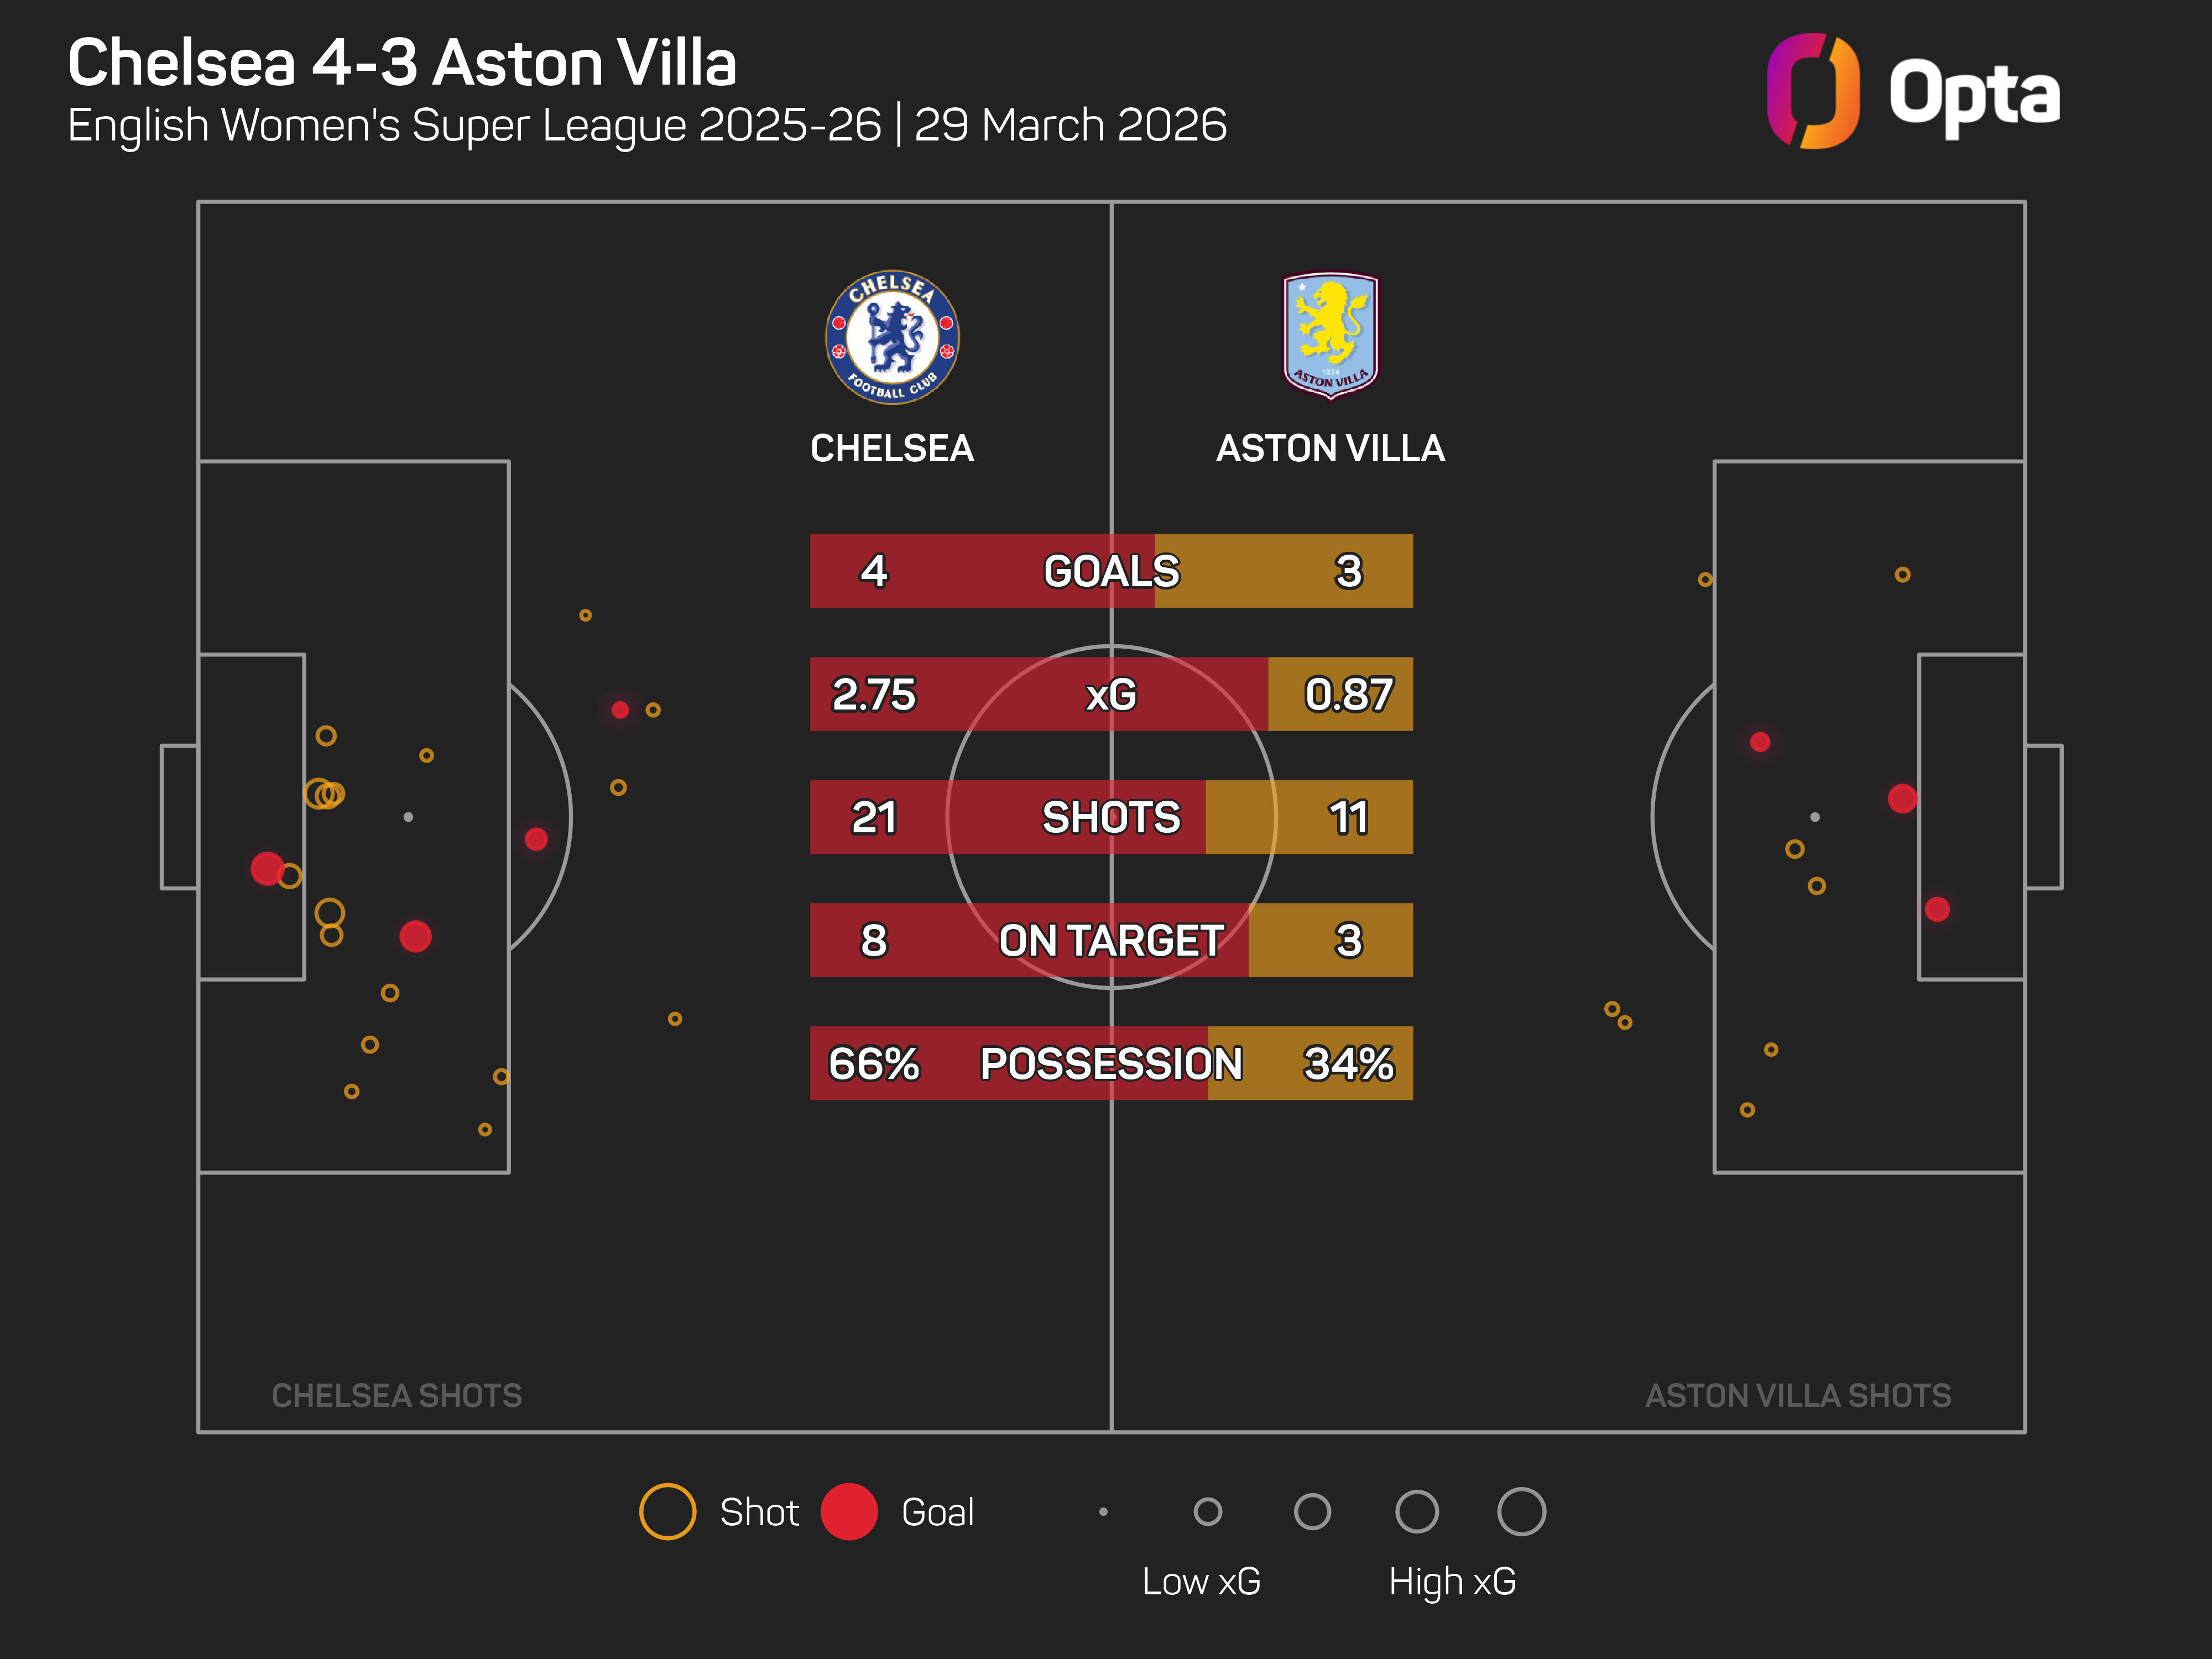Screen dimensions: 2212x1659
Task: Click the "Chelsea 4-3 Aston Villa" title
Action: point(402,63)
